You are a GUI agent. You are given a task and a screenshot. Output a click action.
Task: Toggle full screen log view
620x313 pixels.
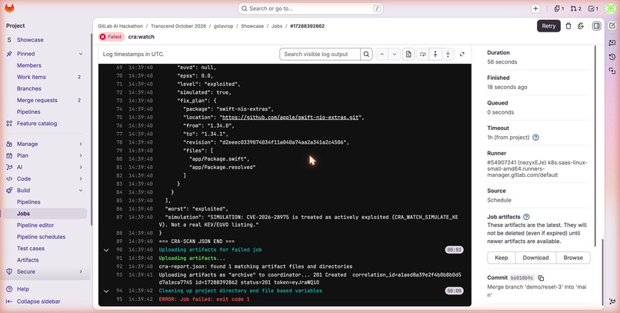pyautogui.click(x=462, y=54)
